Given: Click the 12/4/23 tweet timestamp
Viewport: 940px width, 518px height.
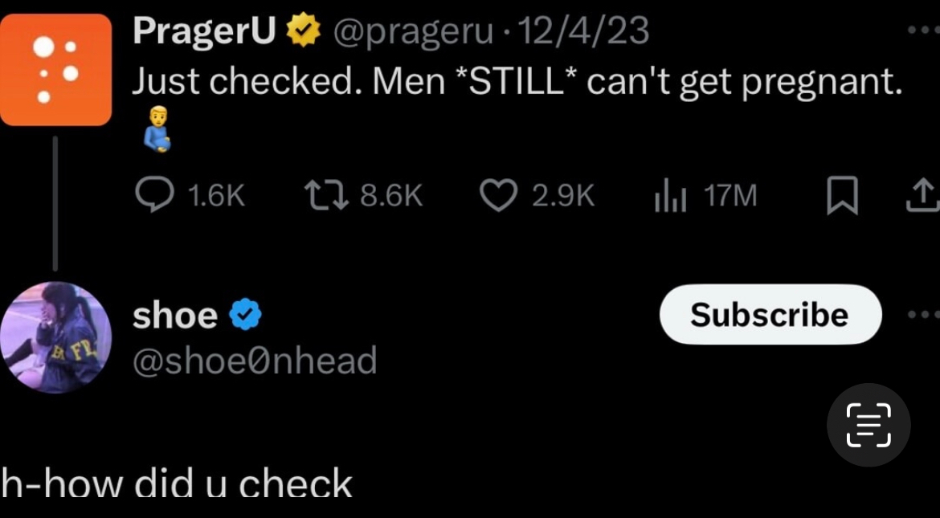Looking at the screenshot, I should [x=583, y=31].
